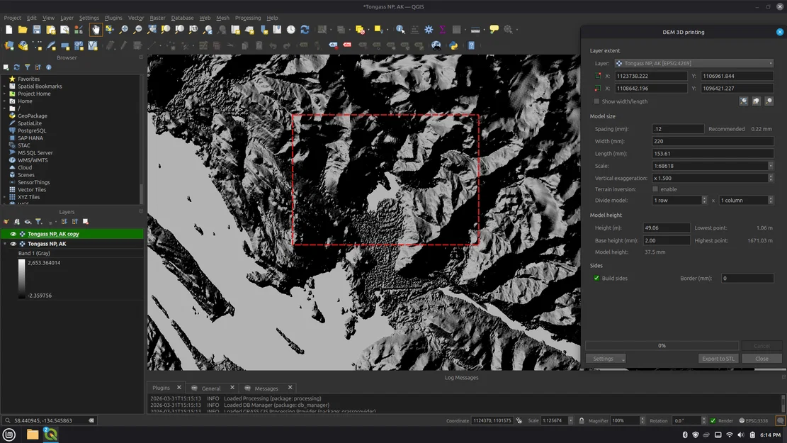The width and height of the screenshot is (787, 443).
Task: Hide the Tongass NP, AK copy layer
Action: (13, 234)
